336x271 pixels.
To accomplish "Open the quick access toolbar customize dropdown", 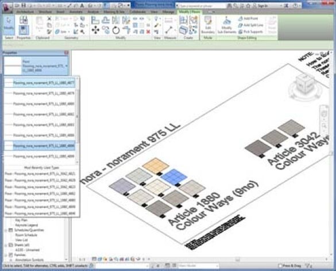I will click(129, 6).
